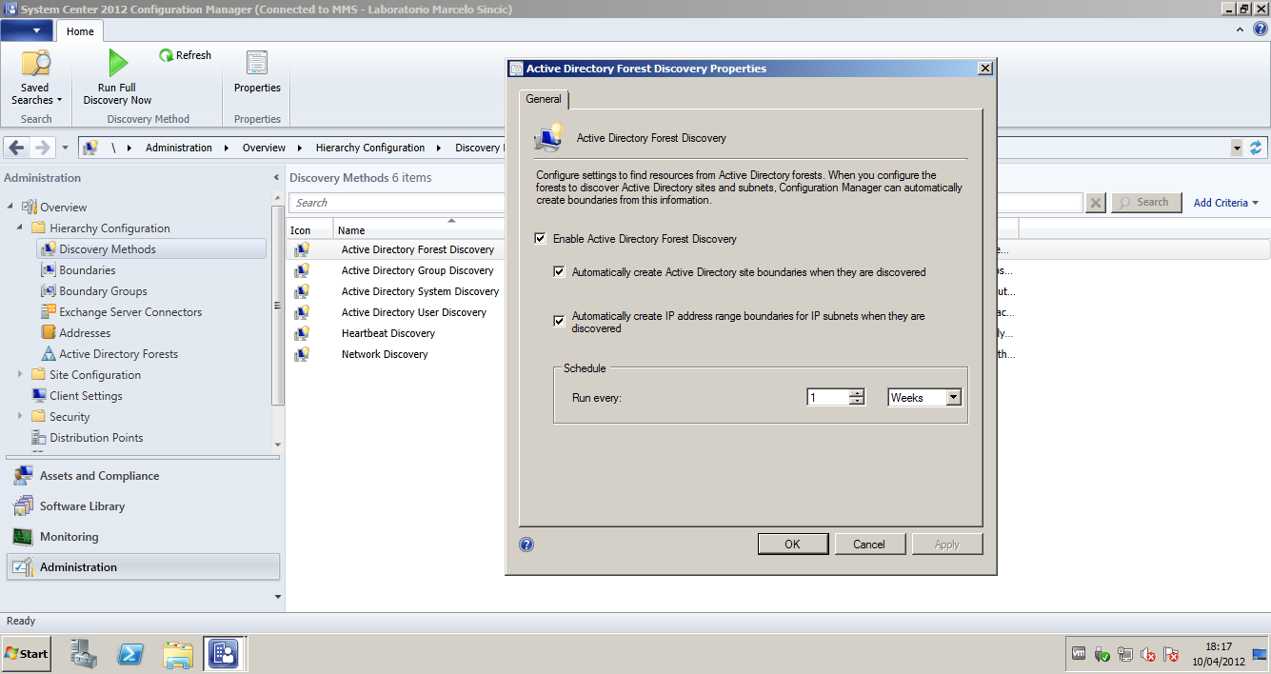Go back with navigation arrow
The width and height of the screenshot is (1271, 674).
pyautogui.click(x=16, y=148)
